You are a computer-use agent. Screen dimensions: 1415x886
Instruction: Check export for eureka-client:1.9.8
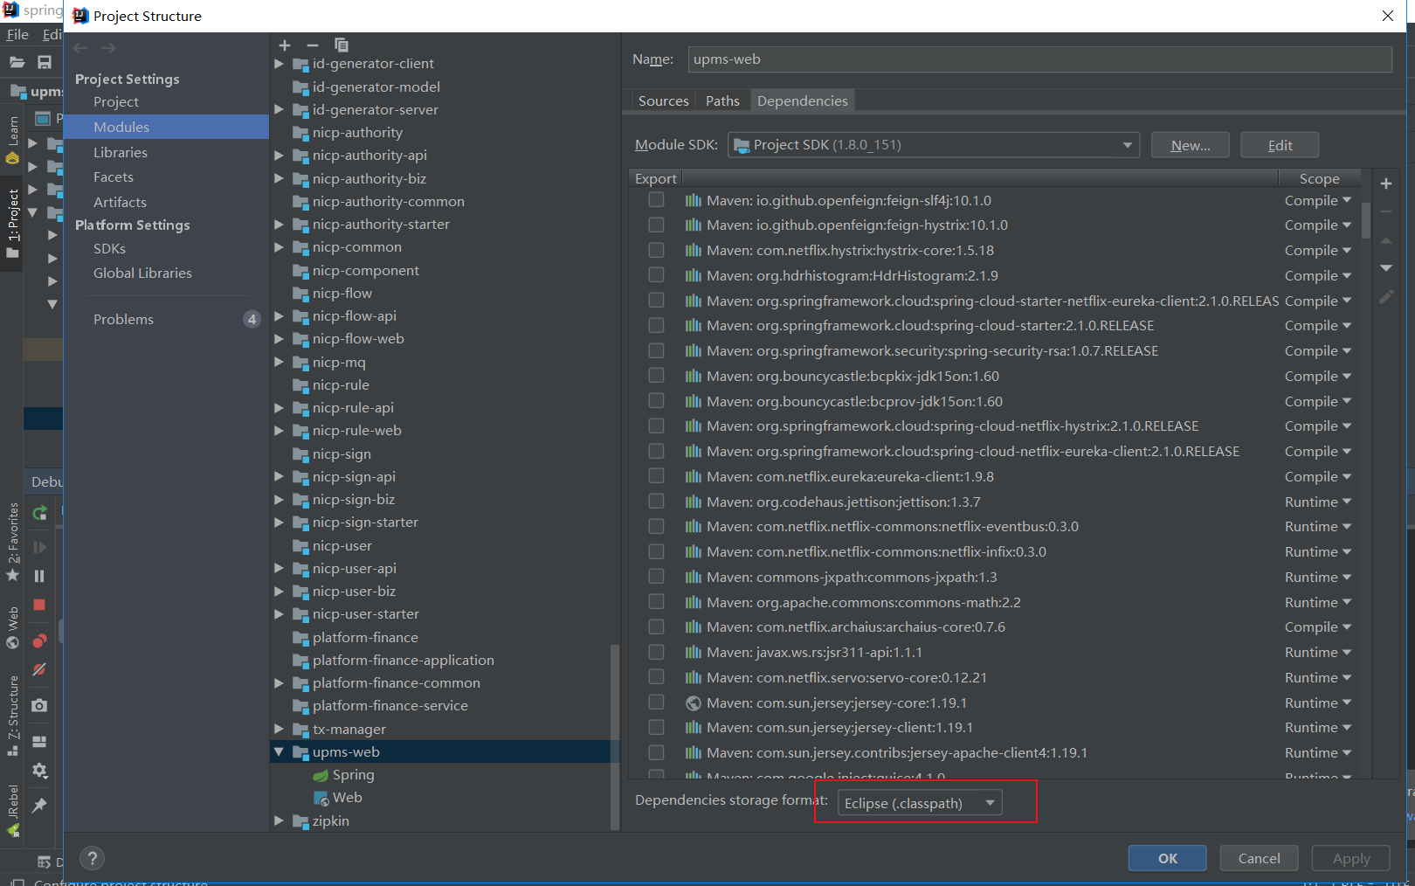tap(656, 476)
